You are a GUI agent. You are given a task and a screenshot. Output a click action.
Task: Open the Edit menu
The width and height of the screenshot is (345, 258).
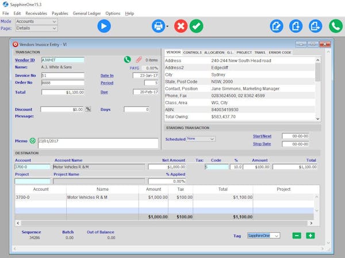pyautogui.click(x=17, y=13)
